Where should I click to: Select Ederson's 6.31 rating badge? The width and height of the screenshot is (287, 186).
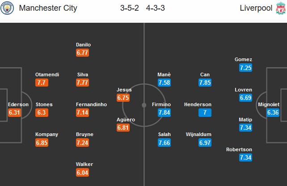tap(14, 112)
